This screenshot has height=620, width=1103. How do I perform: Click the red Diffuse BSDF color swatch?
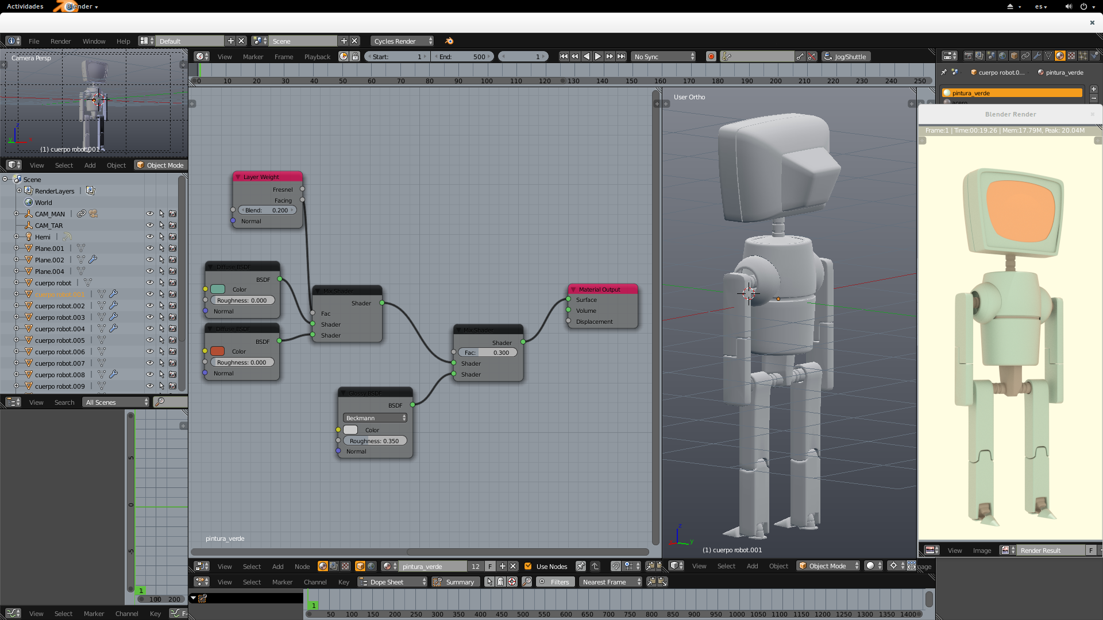[217, 351]
